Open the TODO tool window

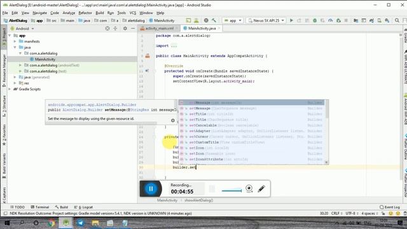pos(17,207)
